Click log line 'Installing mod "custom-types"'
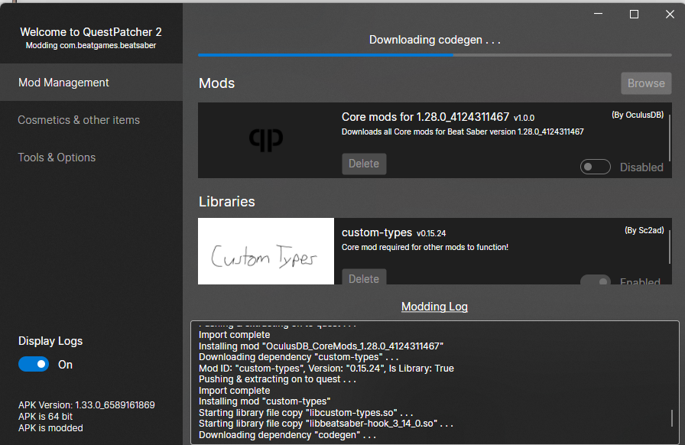 tap(265, 401)
